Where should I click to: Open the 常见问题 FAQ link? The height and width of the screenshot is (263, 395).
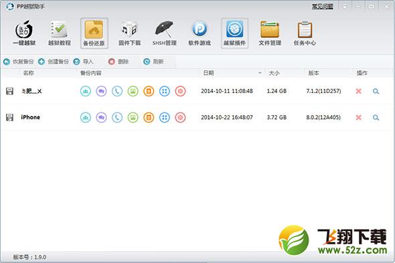(323, 7)
